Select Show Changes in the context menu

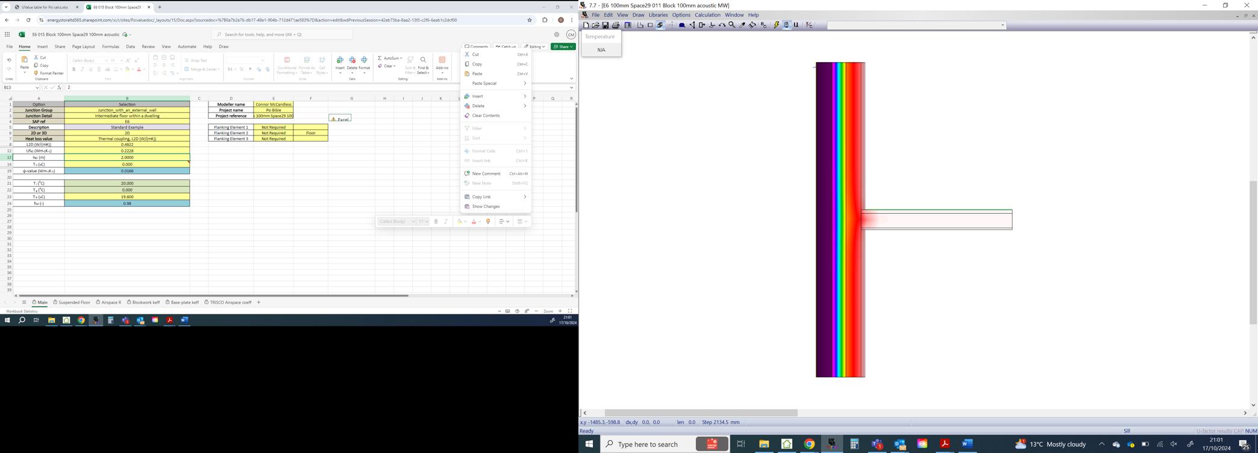pos(496,207)
